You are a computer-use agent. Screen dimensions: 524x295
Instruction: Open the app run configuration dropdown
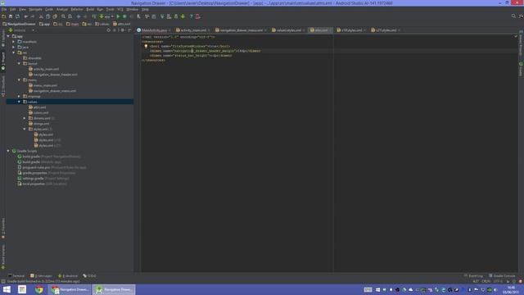106,16
